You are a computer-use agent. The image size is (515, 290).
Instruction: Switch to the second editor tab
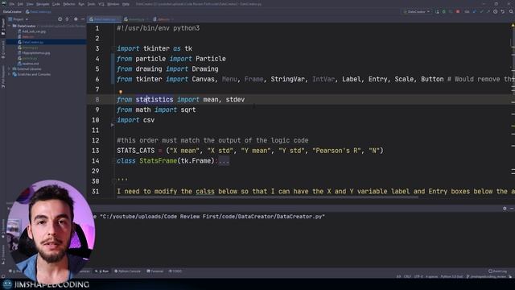(x=136, y=19)
